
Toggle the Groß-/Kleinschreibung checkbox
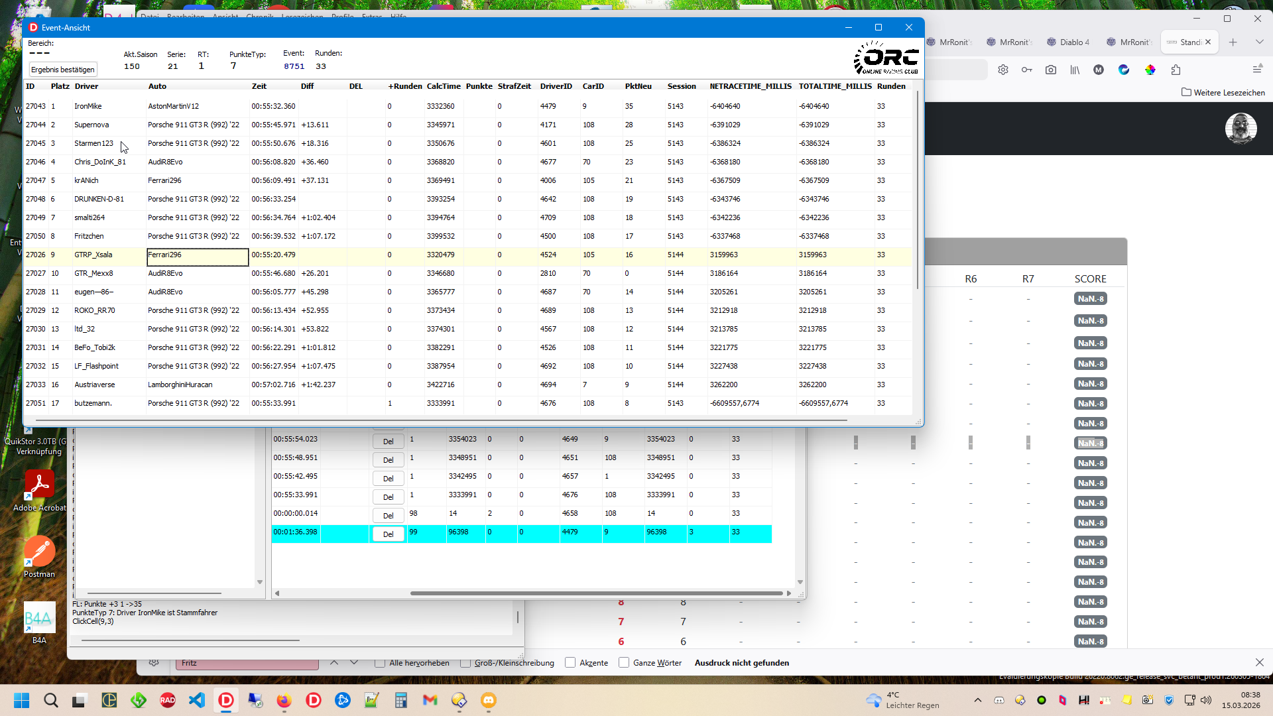(465, 663)
